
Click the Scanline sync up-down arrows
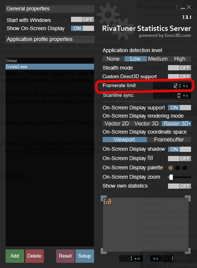(x=185, y=96)
